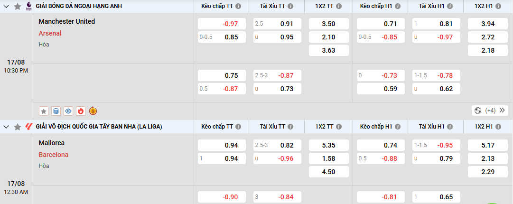Select Barcelona first-half 0.5 handicap -0.88
The image size is (513, 204).
381,158
